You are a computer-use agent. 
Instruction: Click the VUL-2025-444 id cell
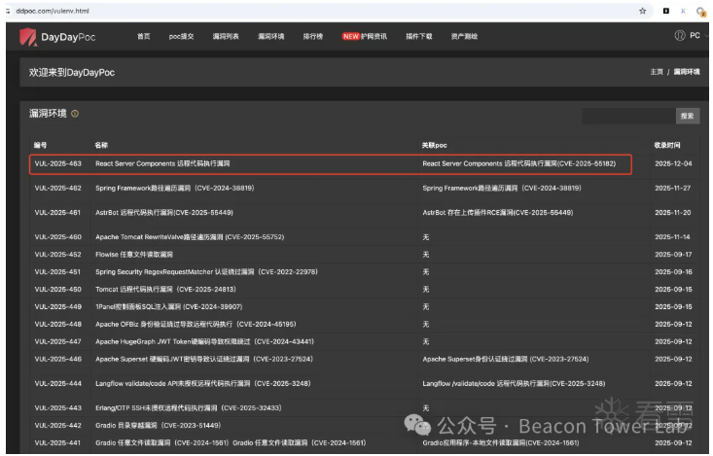tap(57, 384)
